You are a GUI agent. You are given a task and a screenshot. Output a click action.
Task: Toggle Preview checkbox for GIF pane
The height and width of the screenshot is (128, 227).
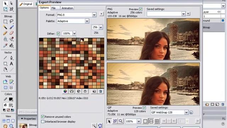coord(144,108)
